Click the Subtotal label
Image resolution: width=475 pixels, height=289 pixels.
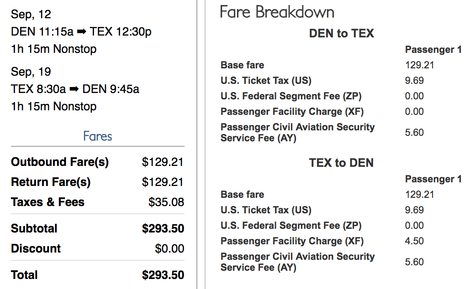tap(34, 229)
